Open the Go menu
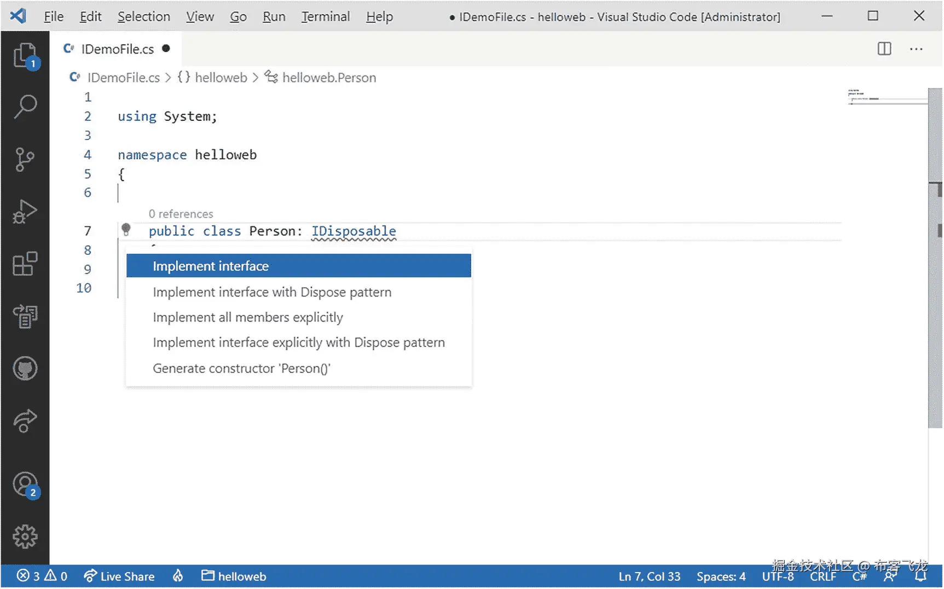This screenshot has height=589, width=944. pos(238,16)
